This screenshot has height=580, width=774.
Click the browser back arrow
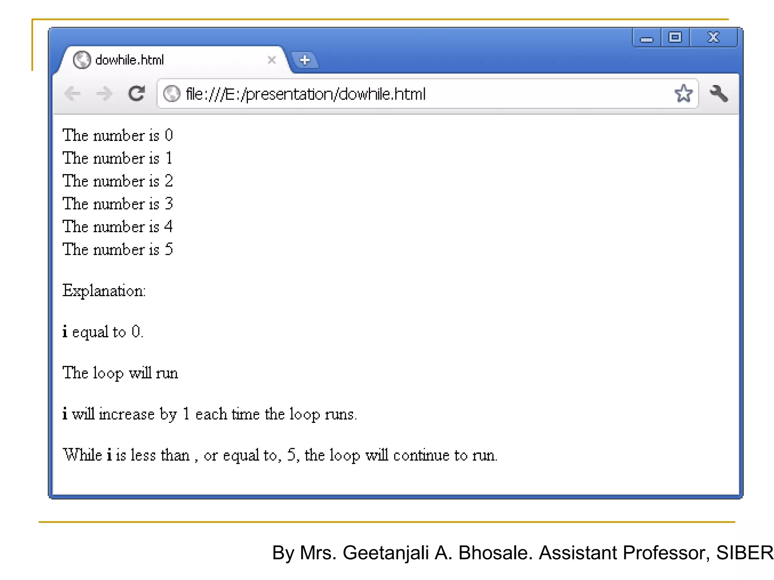(x=73, y=94)
